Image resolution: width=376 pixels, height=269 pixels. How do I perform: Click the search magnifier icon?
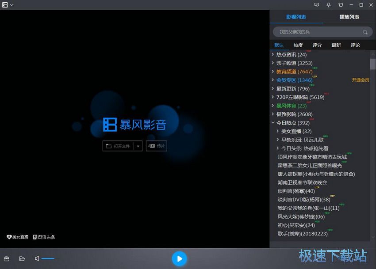pyautogui.click(x=365, y=32)
